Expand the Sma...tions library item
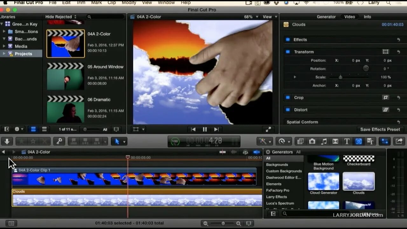Viewport: 407px width, 229px height. coord(4,31)
